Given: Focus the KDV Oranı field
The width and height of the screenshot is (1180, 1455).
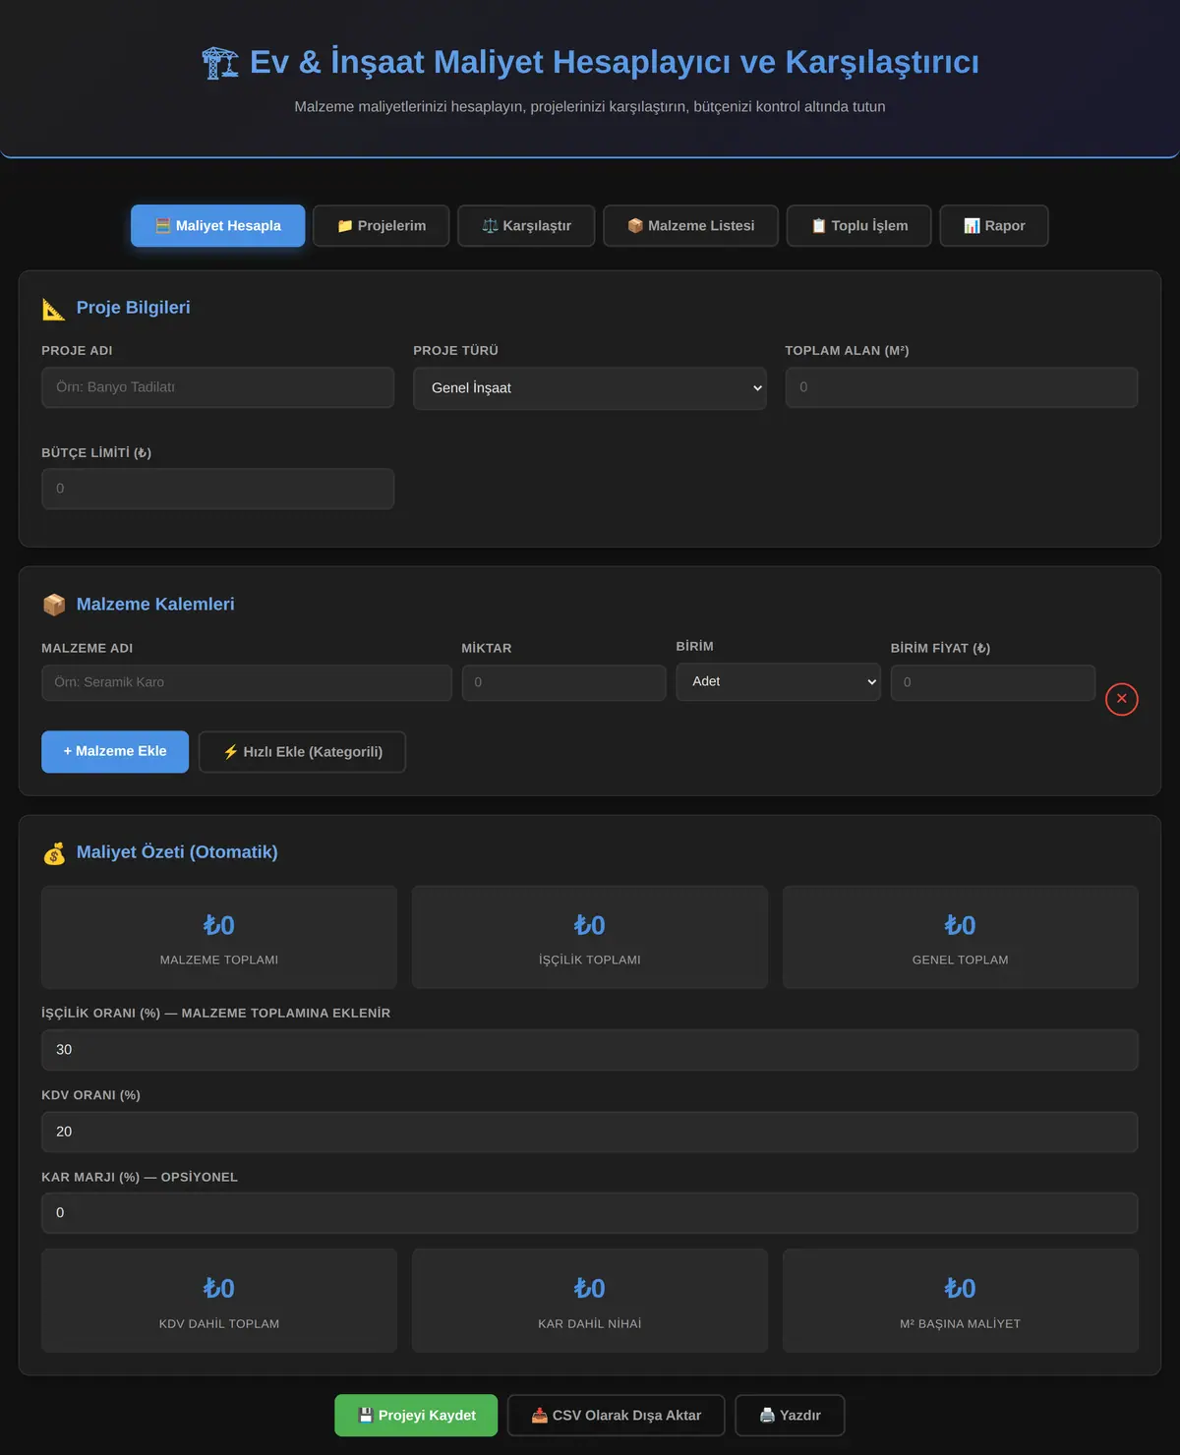Looking at the screenshot, I should [x=590, y=1132].
